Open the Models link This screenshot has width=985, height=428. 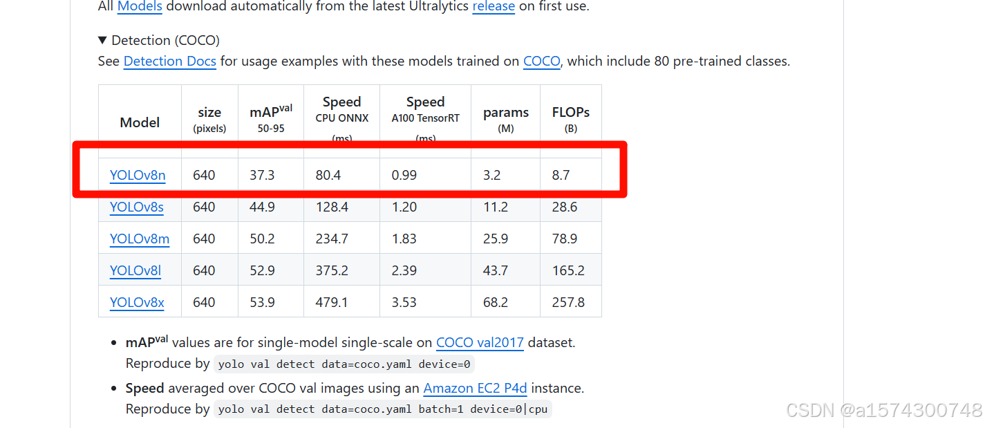click(139, 7)
